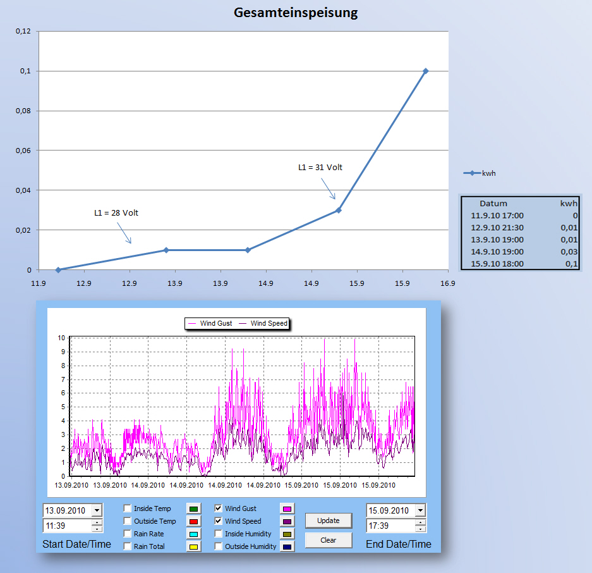Click the cyan Rain Rate color swatch
The height and width of the screenshot is (573, 592).
[194, 534]
